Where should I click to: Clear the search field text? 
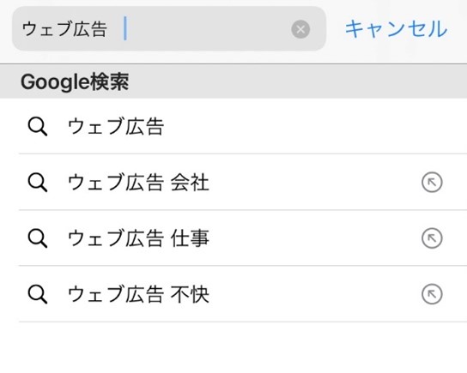(x=300, y=29)
